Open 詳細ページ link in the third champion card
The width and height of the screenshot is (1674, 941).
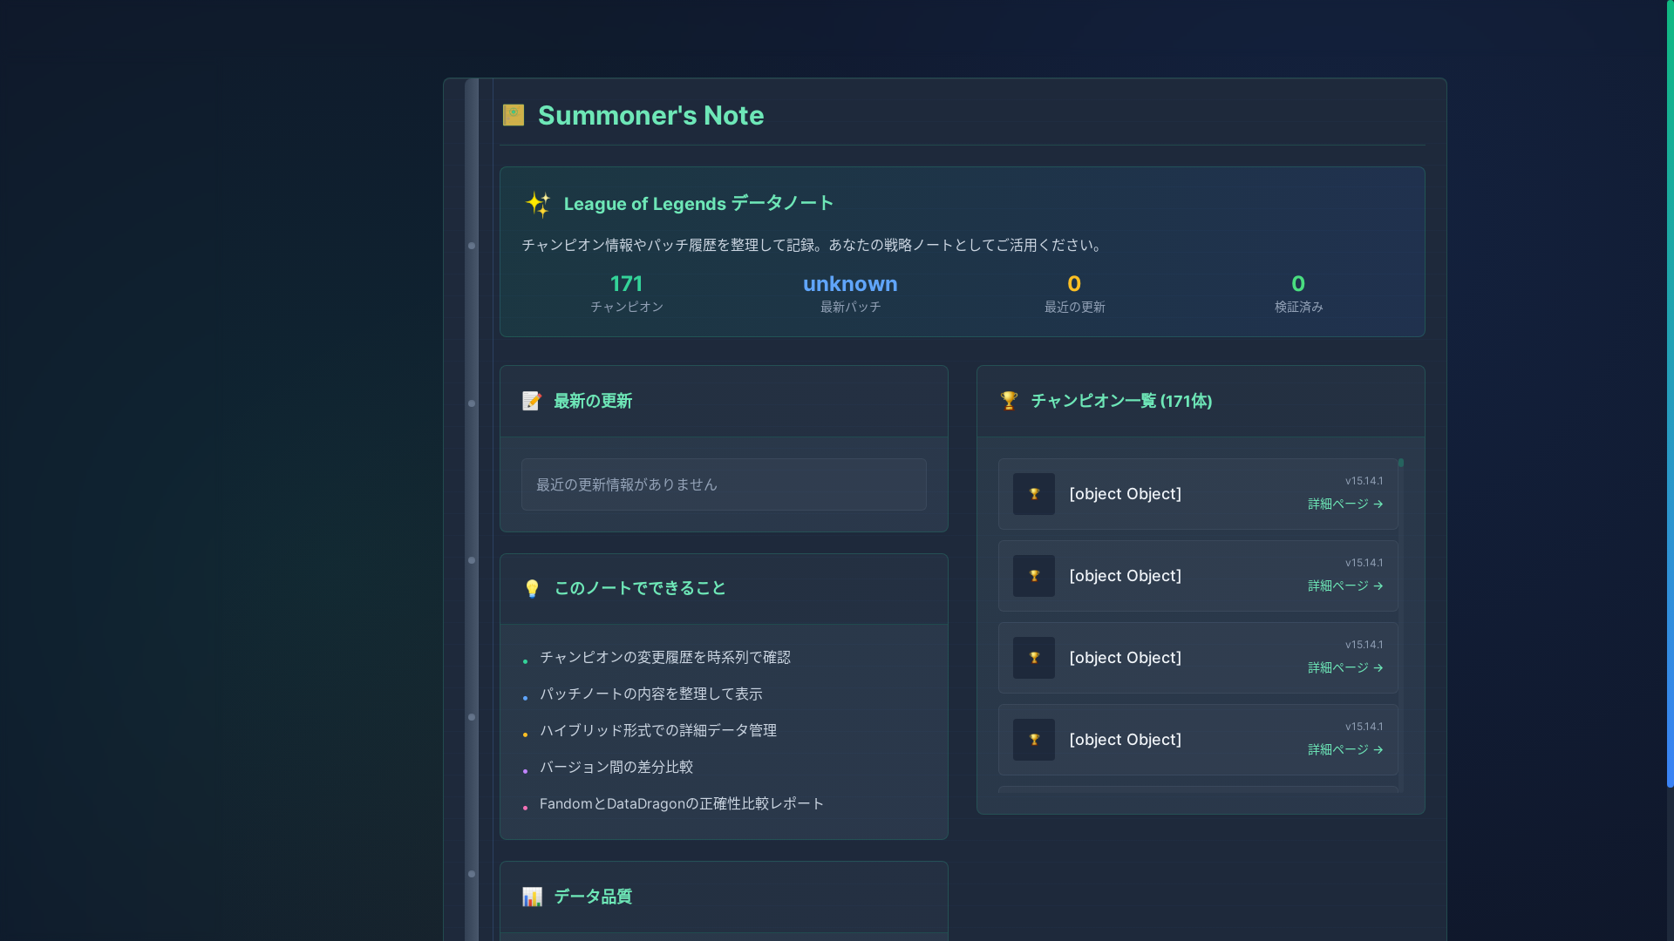click(1345, 667)
